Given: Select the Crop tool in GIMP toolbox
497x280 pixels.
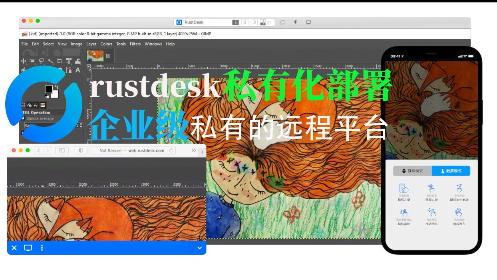Looking at the screenshot, I should tap(60, 61).
